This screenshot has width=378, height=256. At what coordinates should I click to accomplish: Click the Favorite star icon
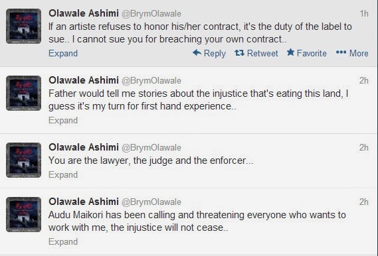pos(290,52)
